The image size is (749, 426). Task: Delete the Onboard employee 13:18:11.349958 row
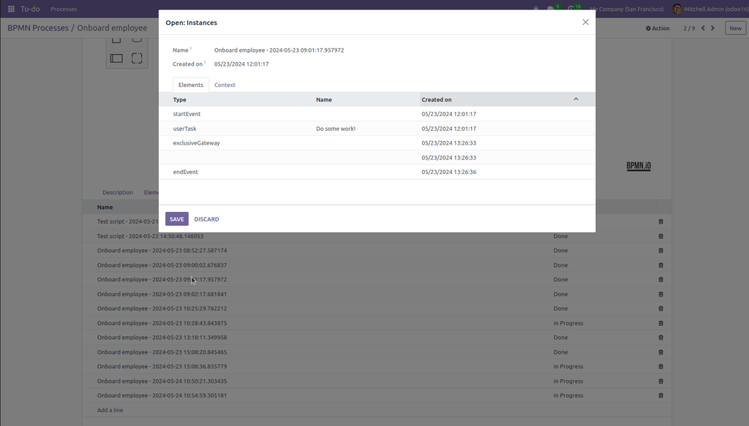point(660,338)
